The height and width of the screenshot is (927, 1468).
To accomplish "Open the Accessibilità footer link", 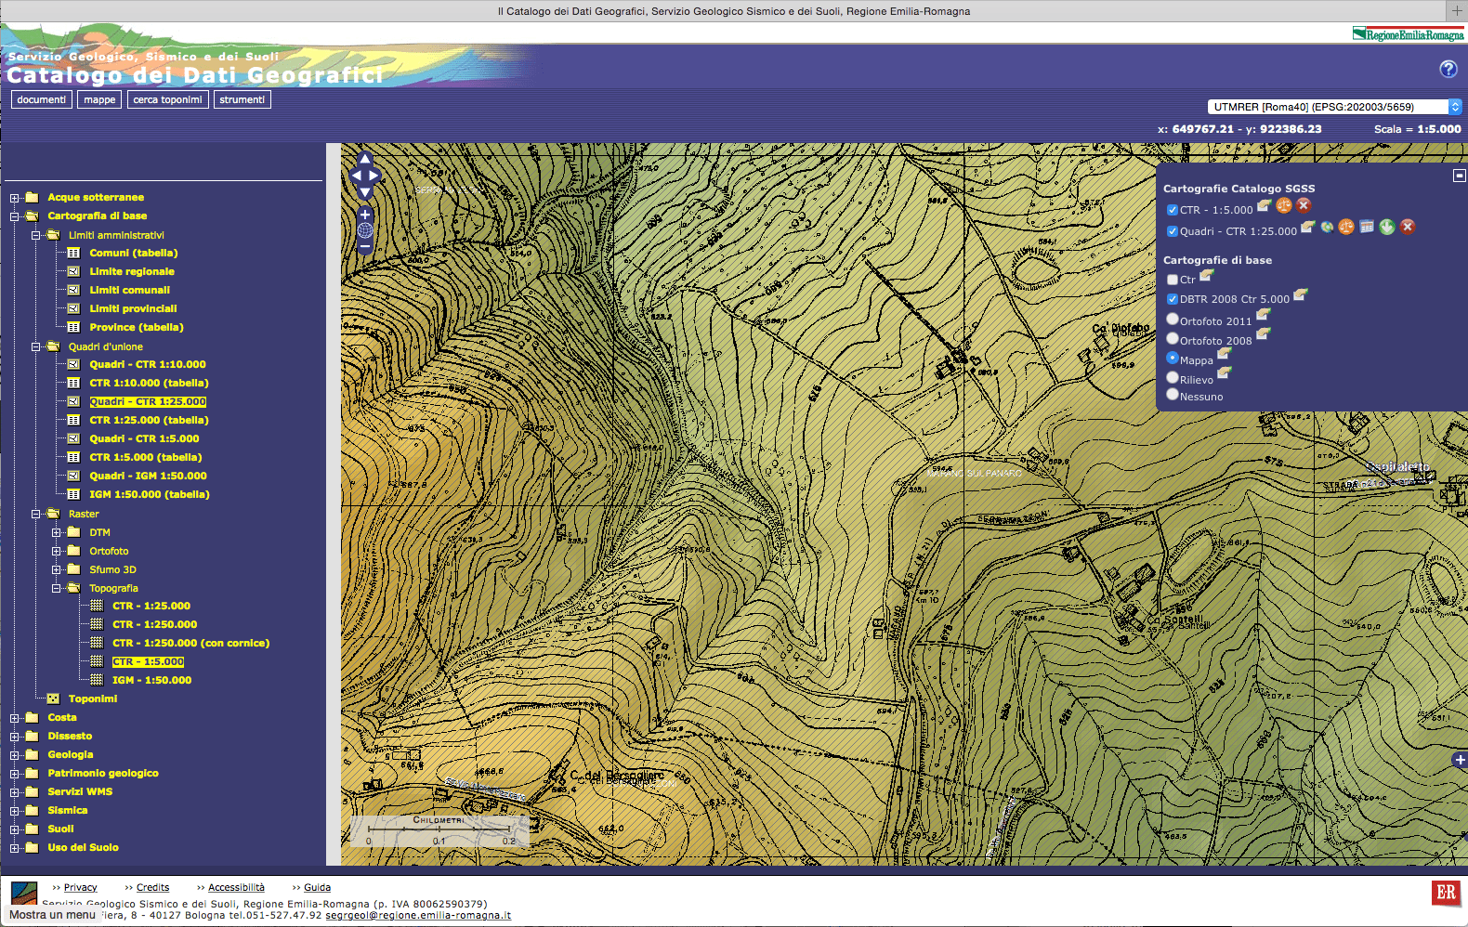I will point(236,887).
